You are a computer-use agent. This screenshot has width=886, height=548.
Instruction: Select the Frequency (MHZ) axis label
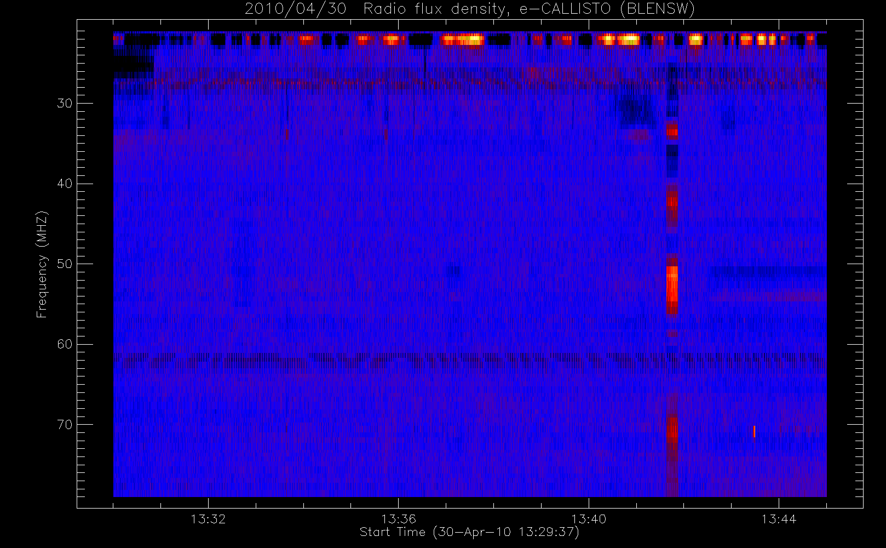pos(42,264)
